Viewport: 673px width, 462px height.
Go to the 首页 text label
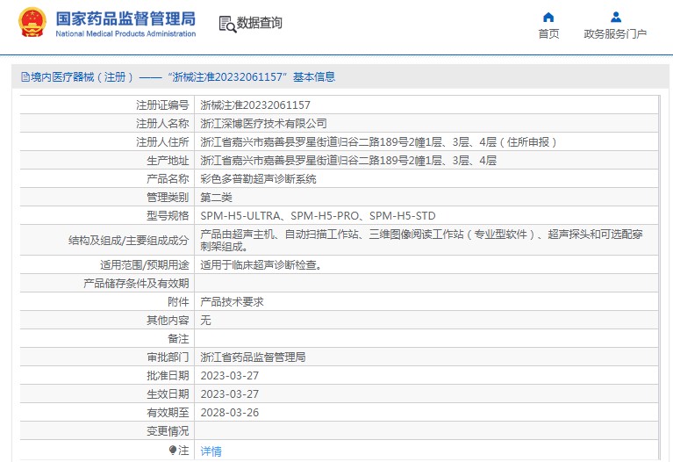548,34
